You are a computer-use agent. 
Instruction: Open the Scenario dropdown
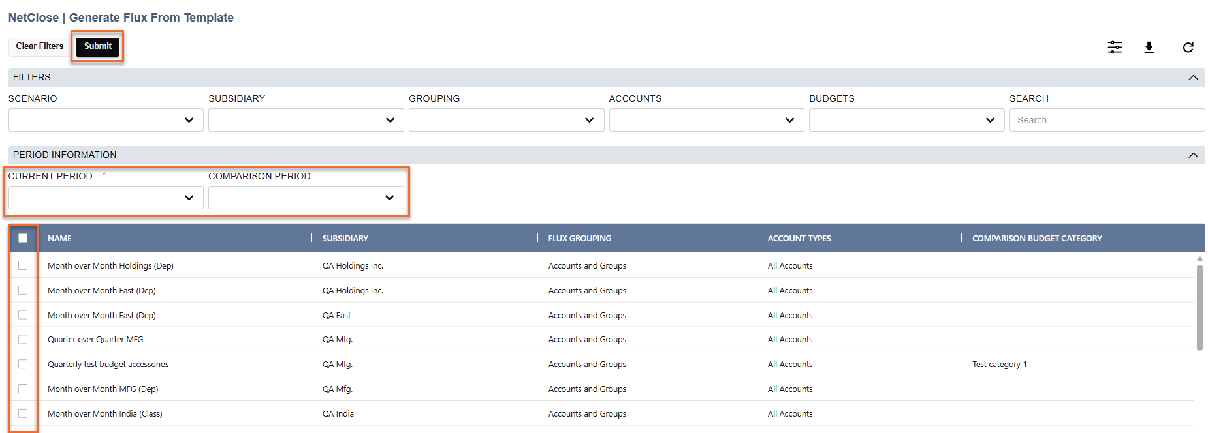(x=106, y=120)
